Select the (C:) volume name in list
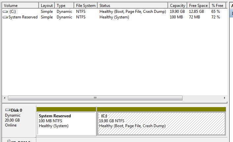 pyautogui.click(x=13, y=12)
